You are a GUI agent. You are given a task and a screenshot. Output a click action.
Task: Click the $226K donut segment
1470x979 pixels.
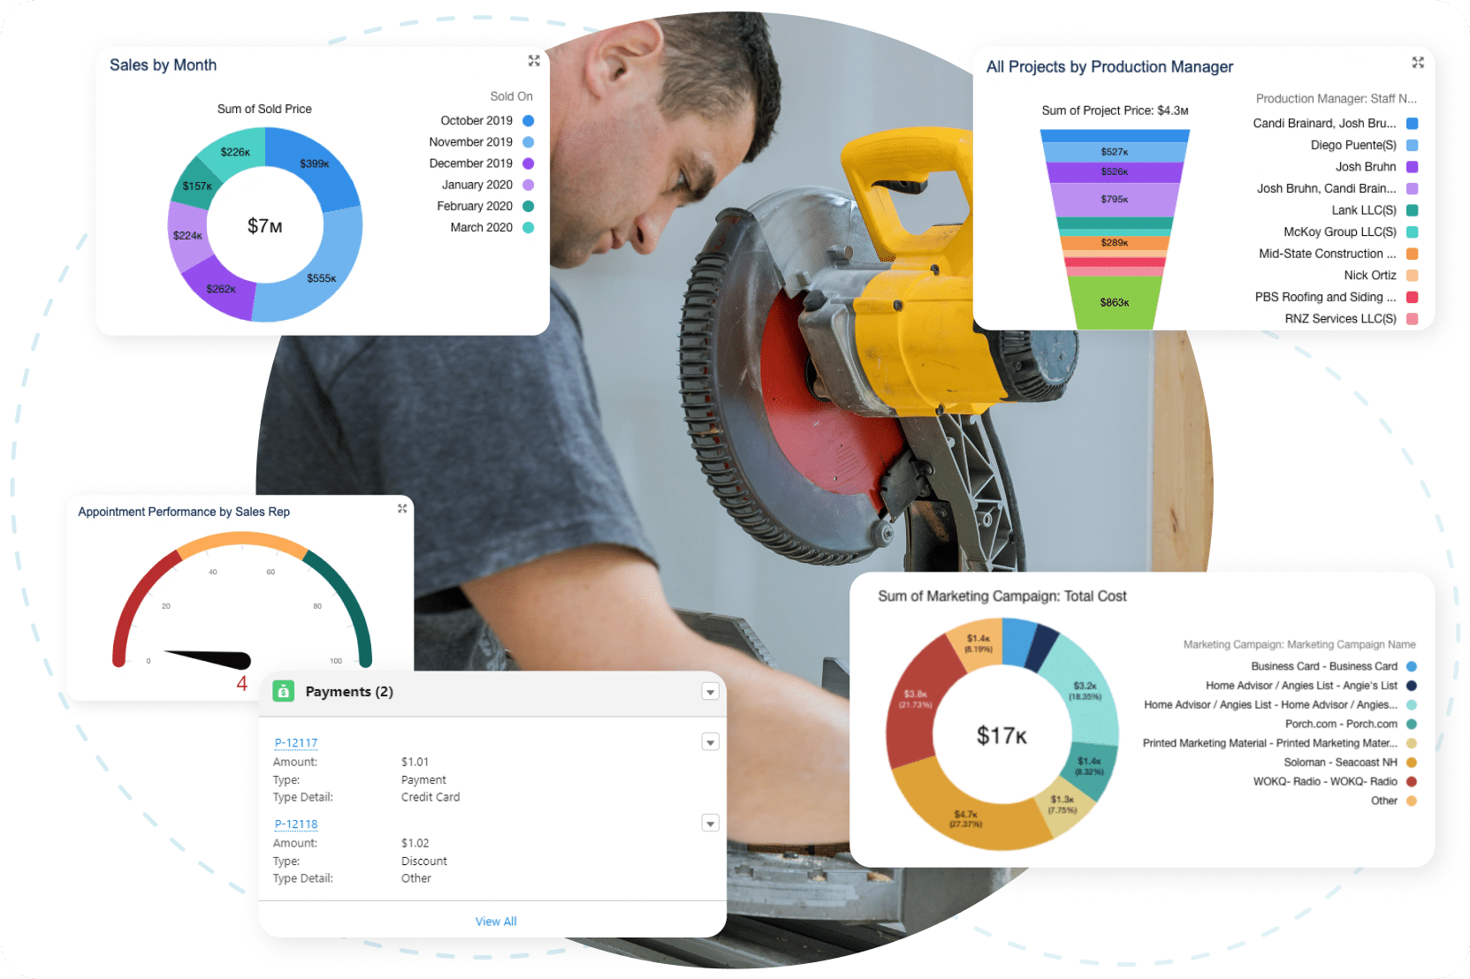235,152
